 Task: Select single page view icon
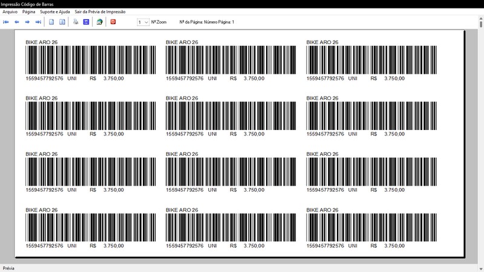coord(52,22)
